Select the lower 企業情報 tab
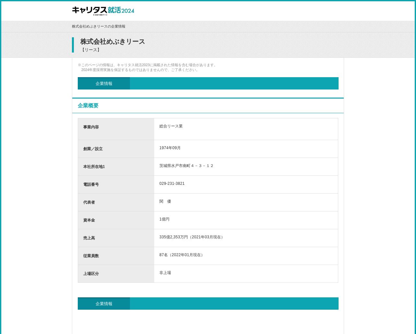 click(104, 304)
